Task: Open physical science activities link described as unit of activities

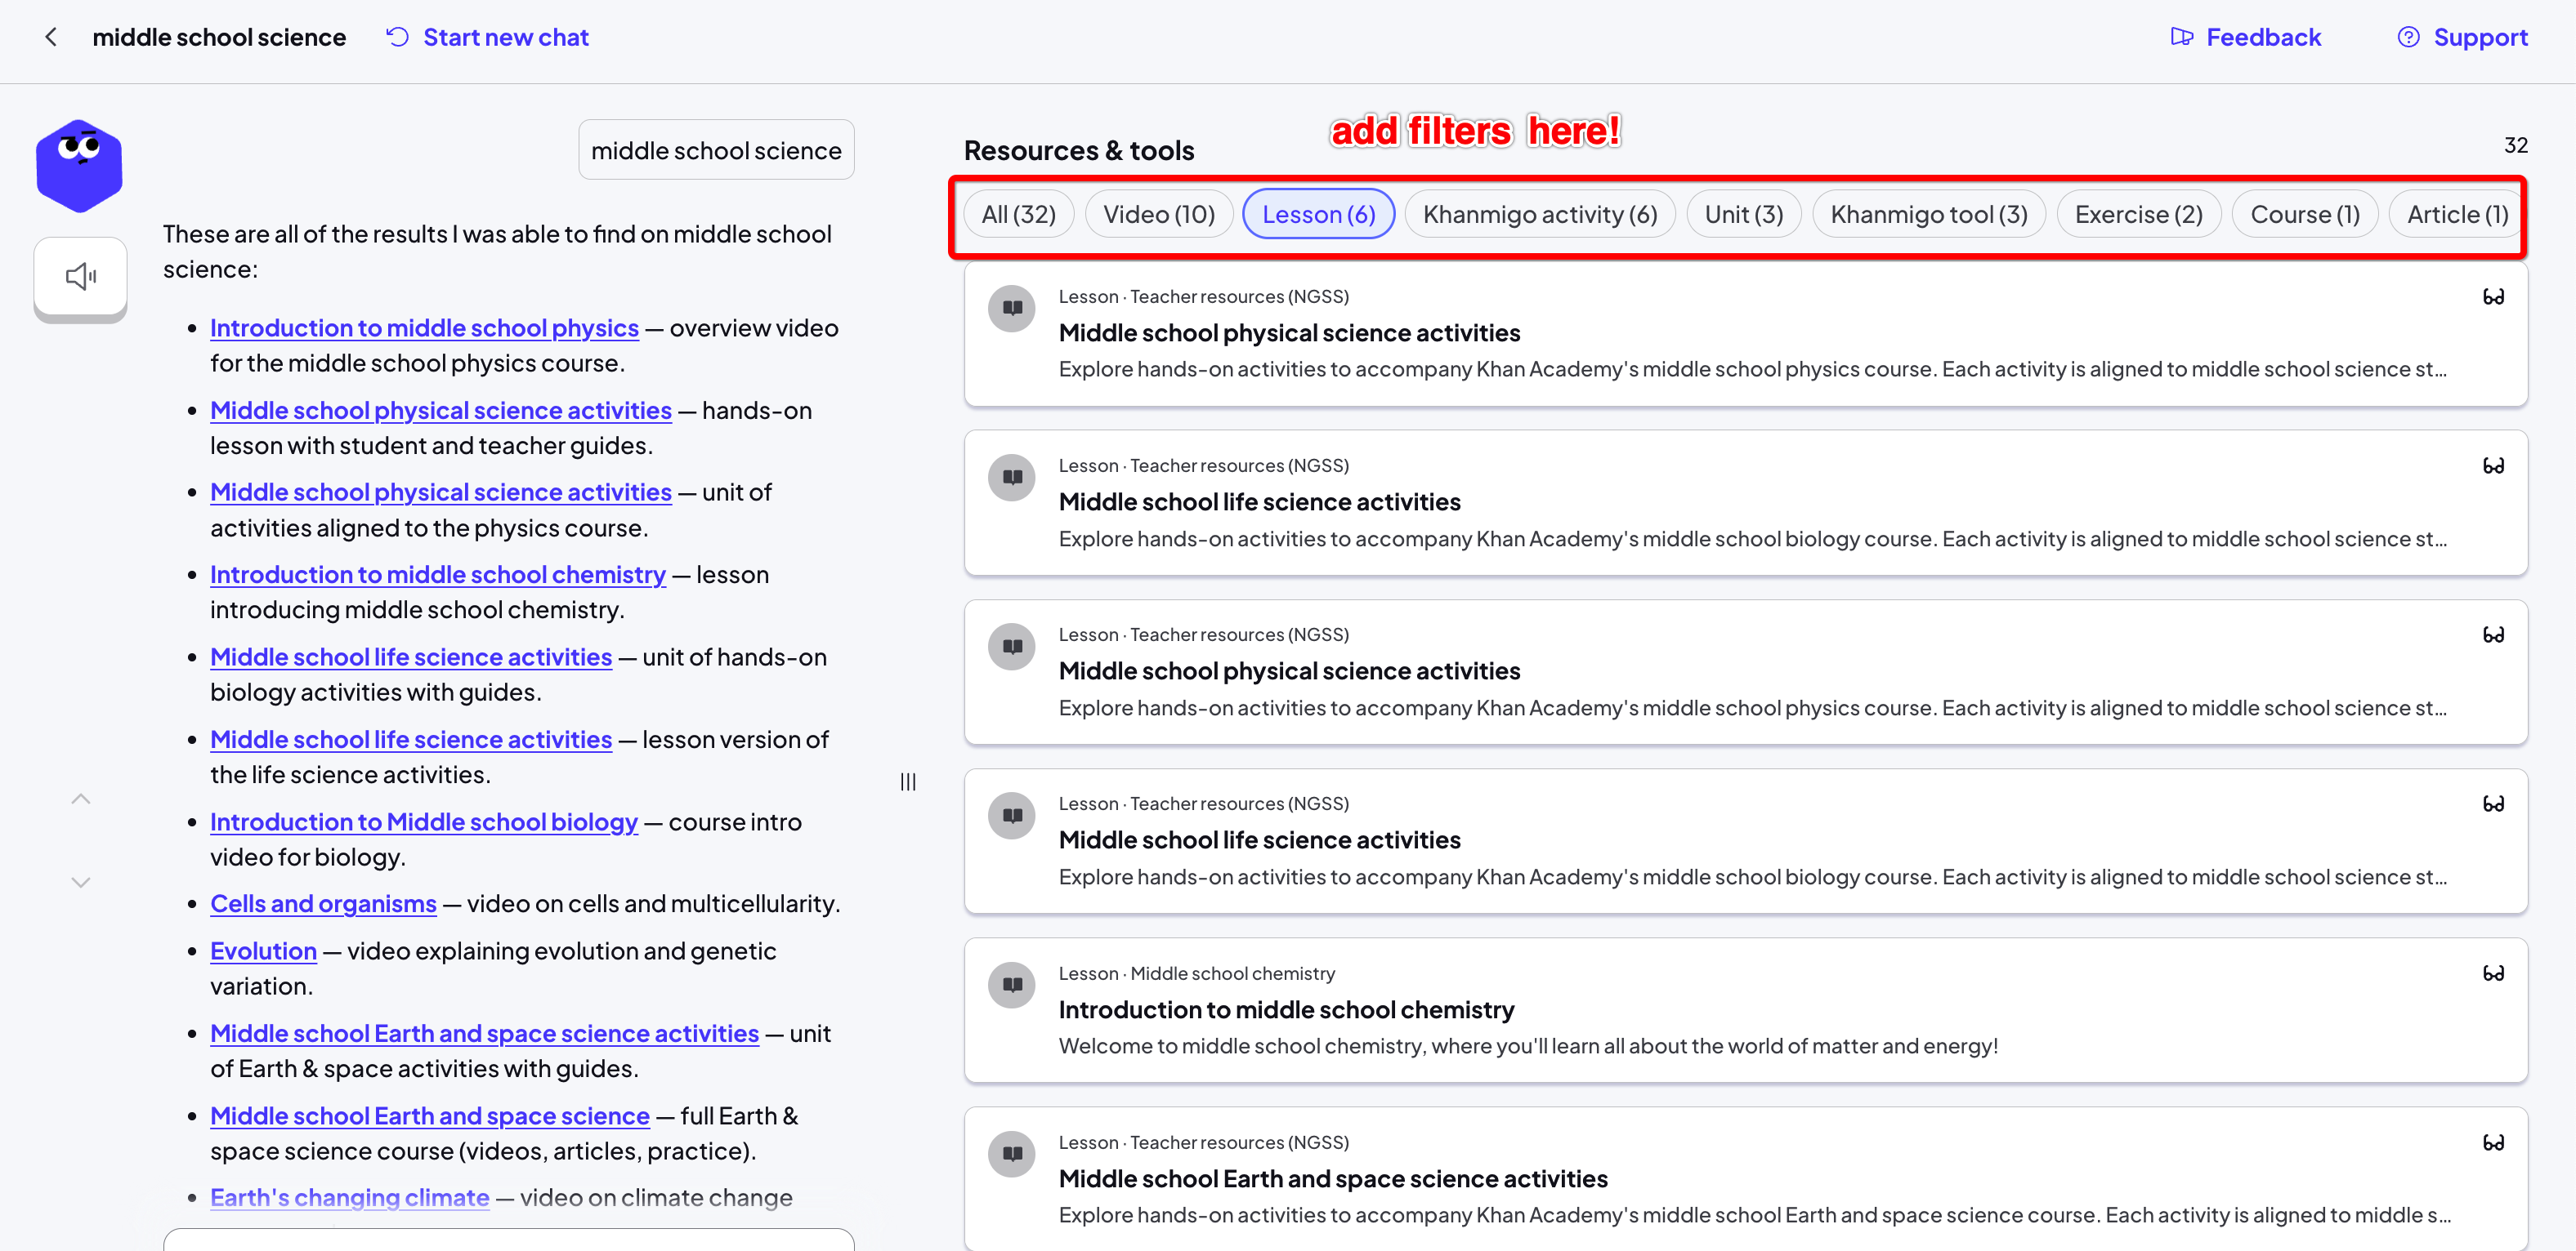Action: coord(440,492)
